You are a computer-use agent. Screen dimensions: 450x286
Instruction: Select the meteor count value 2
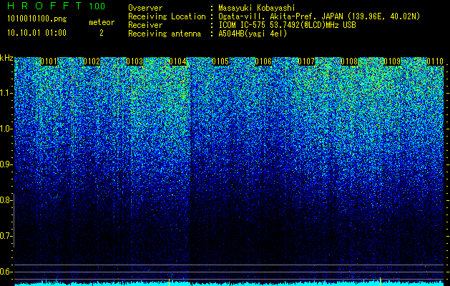(x=102, y=33)
